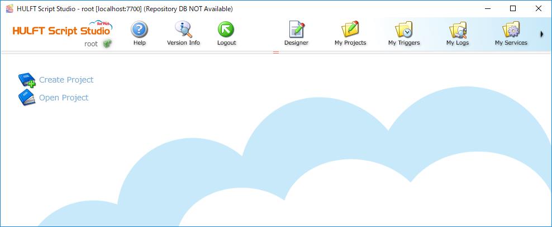Click the green Logout icon
This screenshot has width=552, height=227.
[x=226, y=29]
